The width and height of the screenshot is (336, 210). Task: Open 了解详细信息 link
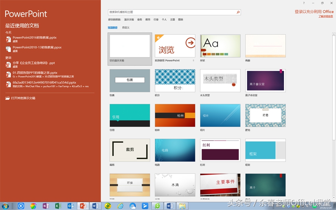tap(326, 16)
